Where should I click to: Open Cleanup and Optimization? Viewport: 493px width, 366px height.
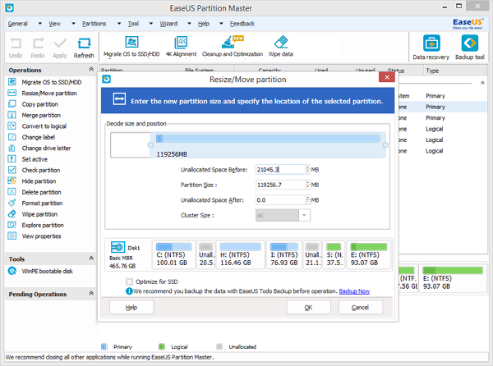(233, 47)
